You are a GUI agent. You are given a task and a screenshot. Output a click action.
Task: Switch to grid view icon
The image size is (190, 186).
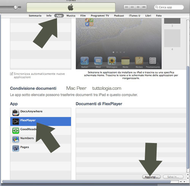click(138, 7)
